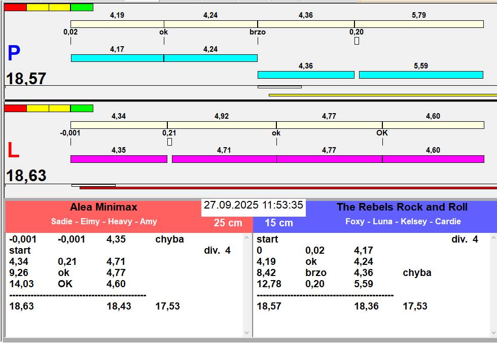Click 'div. 4' in the Rebels results list

pyautogui.click(x=465, y=239)
